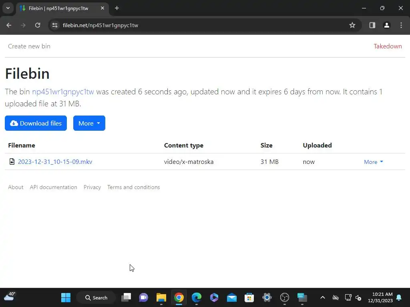
Task: Click the Download files button
Action: (36, 123)
